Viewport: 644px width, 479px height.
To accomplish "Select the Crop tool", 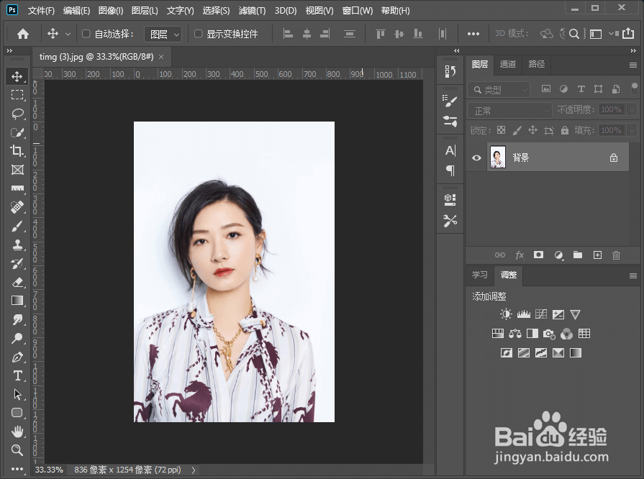I will [x=17, y=151].
